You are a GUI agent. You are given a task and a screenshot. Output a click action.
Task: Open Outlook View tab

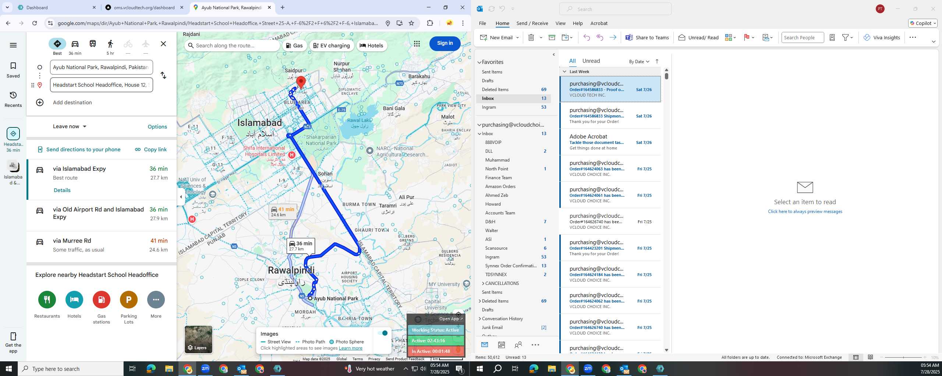pyautogui.click(x=560, y=23)
